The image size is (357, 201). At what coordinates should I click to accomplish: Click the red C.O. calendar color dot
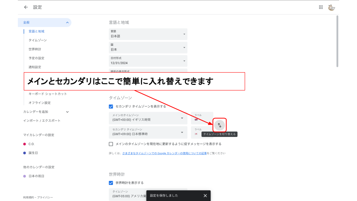tap(25, 144)
